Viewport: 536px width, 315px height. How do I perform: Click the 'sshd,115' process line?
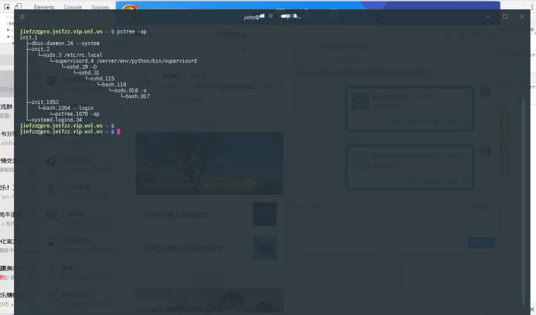(103, 78)
